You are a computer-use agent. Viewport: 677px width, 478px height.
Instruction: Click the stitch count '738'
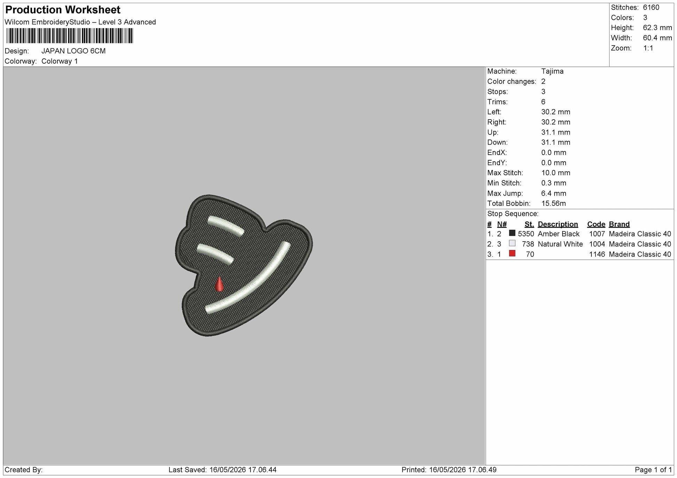point(528,244)
